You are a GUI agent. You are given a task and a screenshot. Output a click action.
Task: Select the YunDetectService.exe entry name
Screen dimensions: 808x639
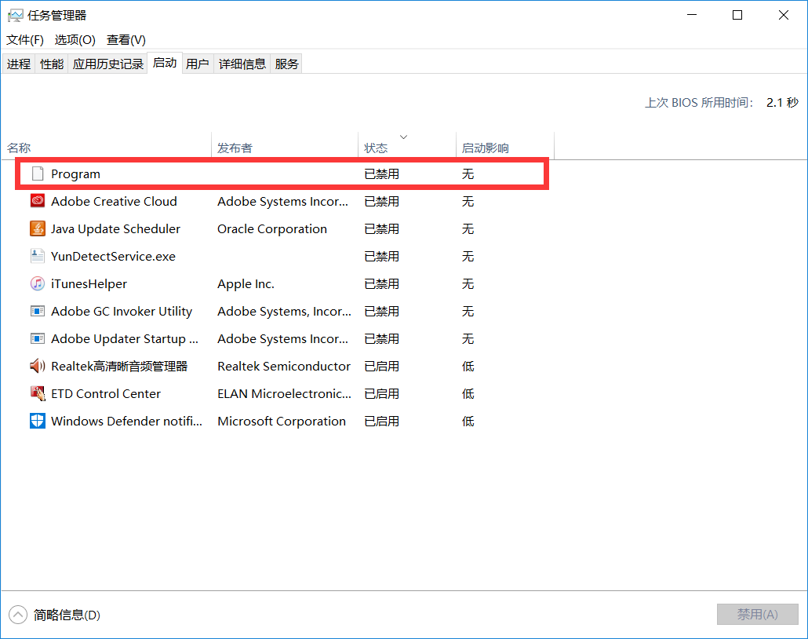click(114, 257)
